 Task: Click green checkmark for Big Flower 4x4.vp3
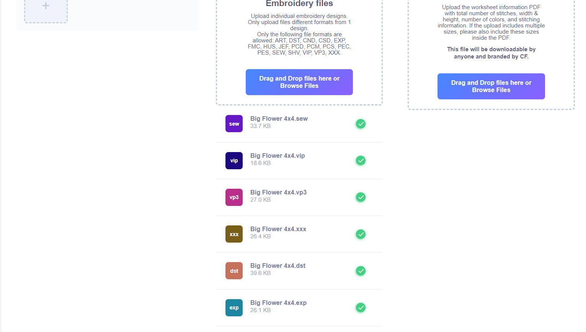click(361, 197)
